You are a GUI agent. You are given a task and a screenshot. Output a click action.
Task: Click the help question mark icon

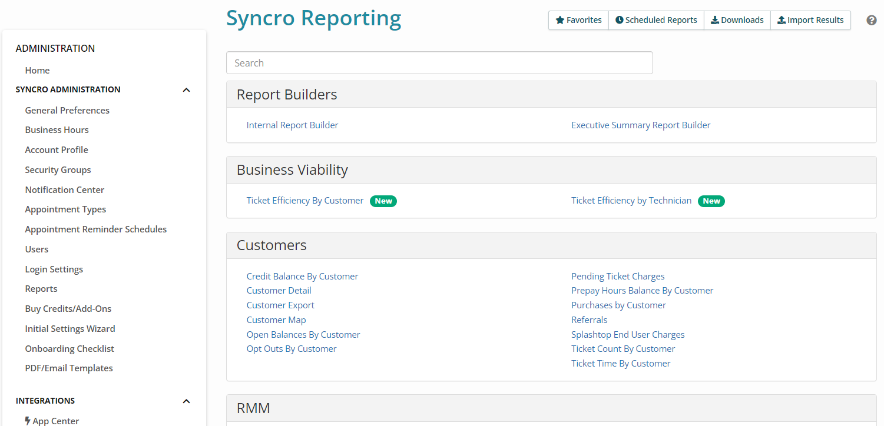tap(872, 20)
